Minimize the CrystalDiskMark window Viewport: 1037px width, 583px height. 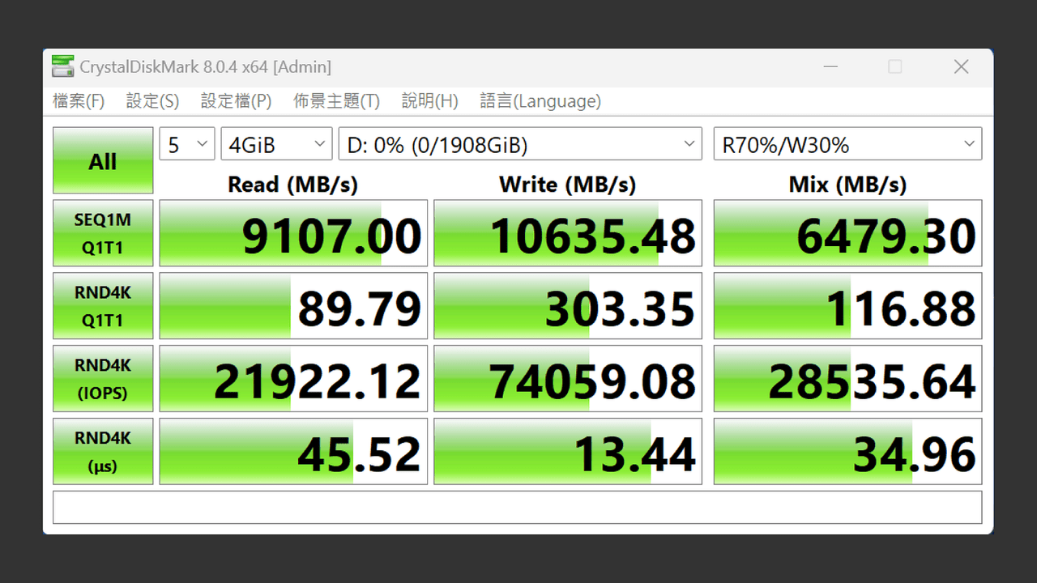(x=830, y=67)
